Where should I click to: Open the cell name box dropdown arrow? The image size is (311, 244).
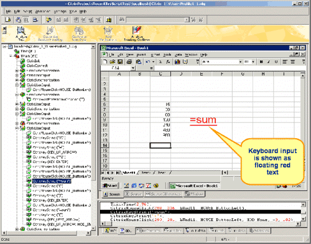[133, 68]
